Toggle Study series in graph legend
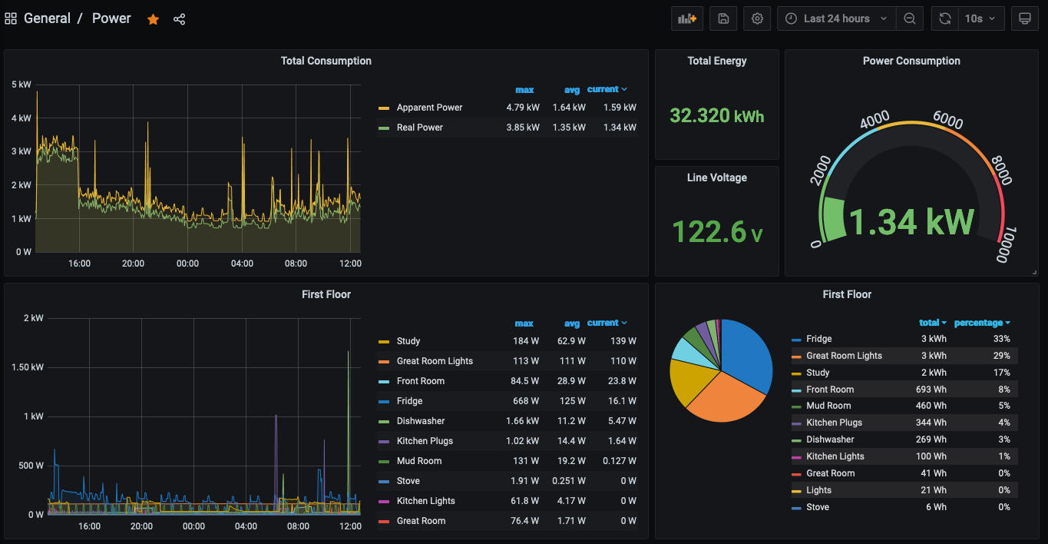1048x544 pixels. (x=408, y=341)
